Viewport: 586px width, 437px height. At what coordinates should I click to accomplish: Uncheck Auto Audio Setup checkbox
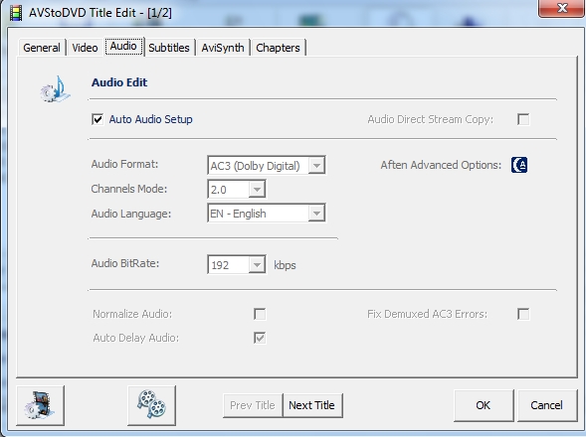coord(98,119)
